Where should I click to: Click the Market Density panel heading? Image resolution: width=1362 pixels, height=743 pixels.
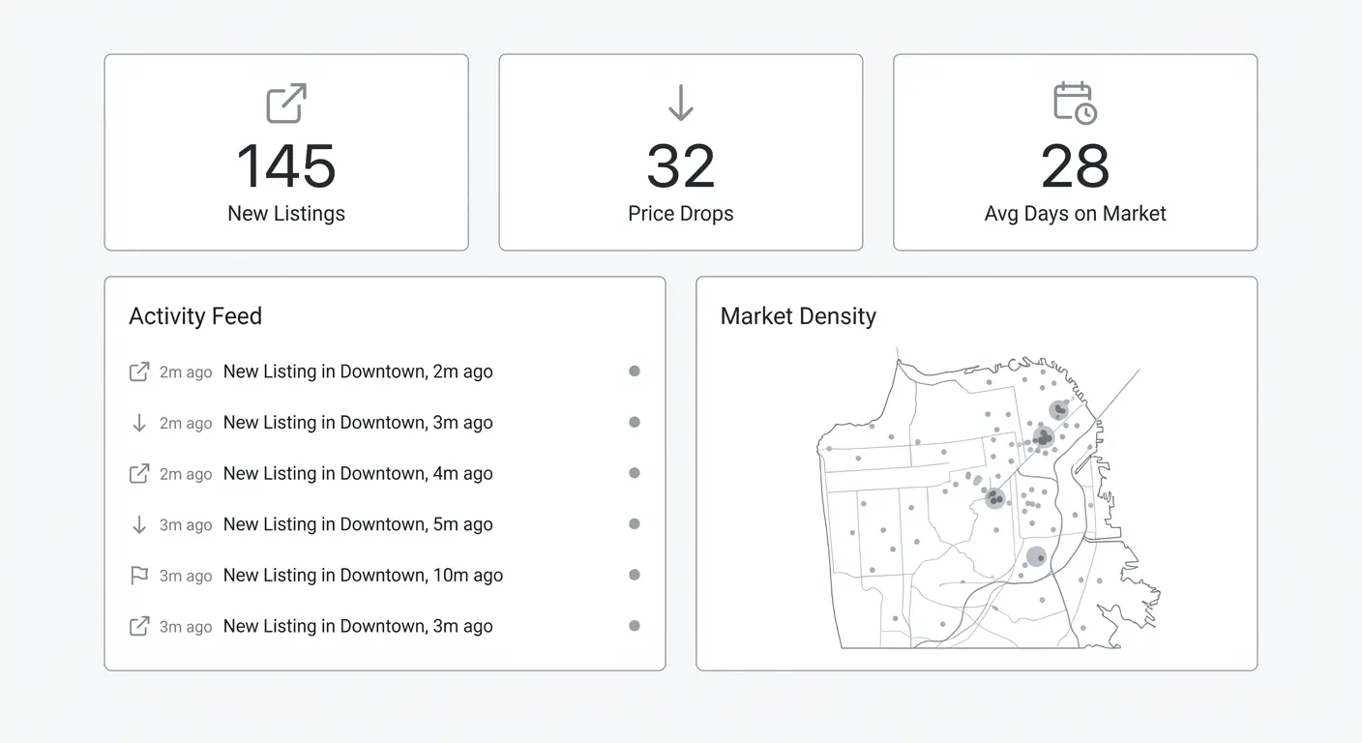(x=798, y=316)
